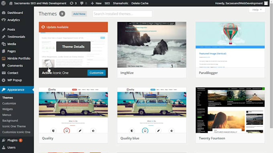Click the Posts pin icon
Image resolution: width=273 pixels, height=153 pixels.
coord(4,30)
